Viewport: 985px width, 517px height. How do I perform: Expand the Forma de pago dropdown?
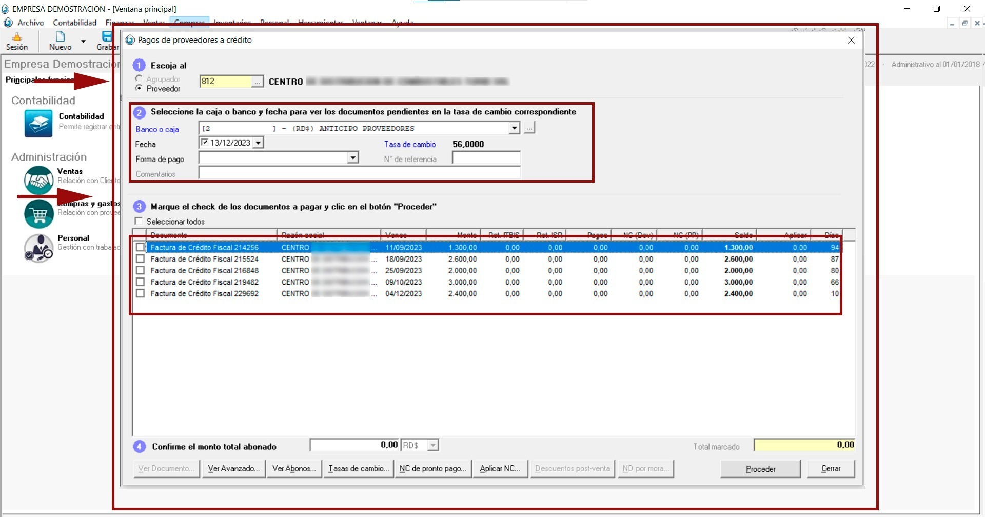click(352, 157)
